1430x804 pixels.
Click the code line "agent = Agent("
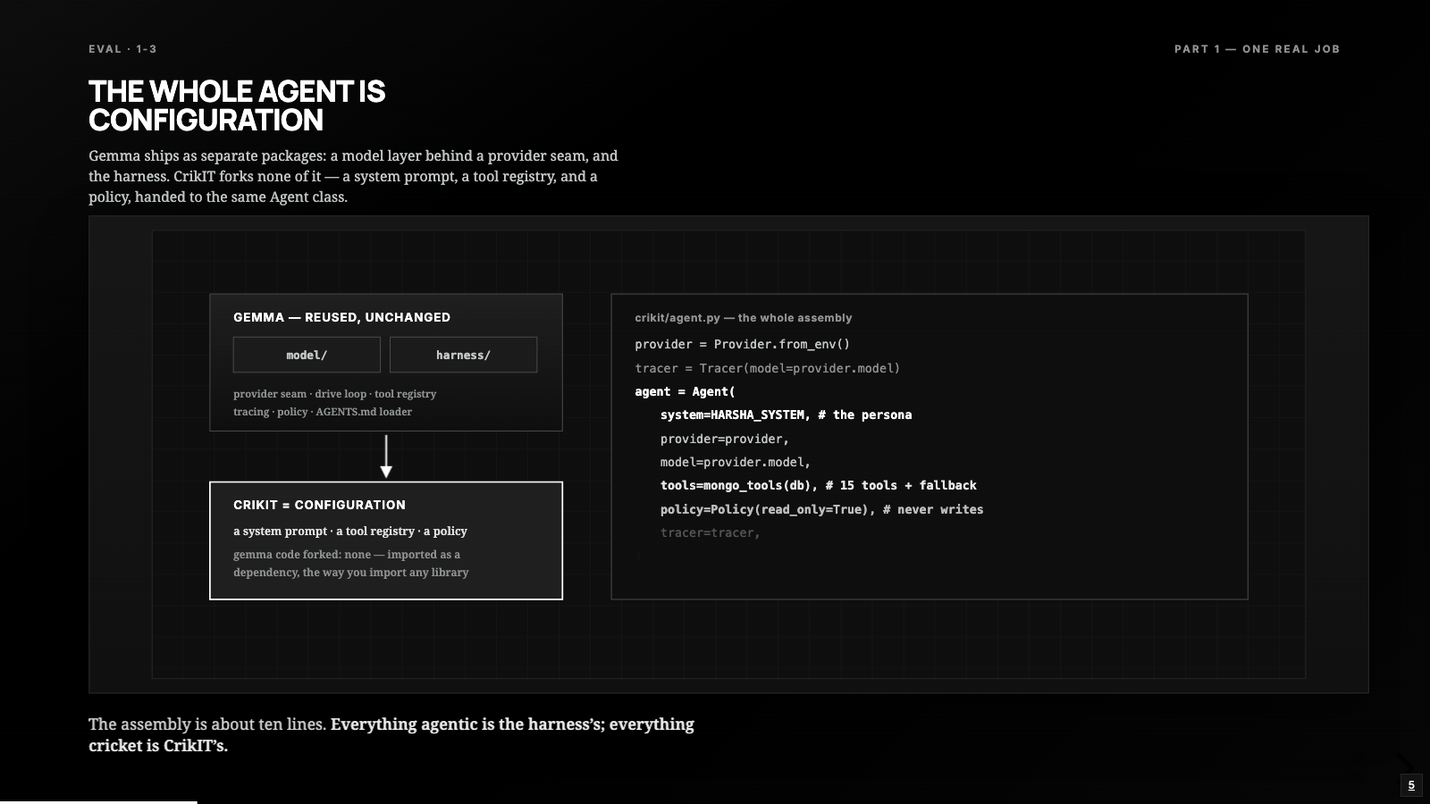(x=685, y=391)
